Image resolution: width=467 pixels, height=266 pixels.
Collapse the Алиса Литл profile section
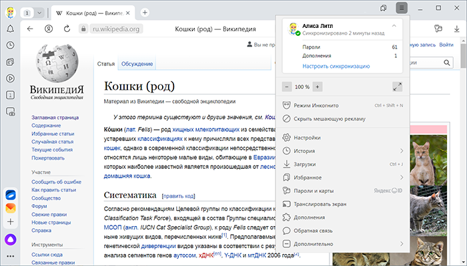[x=394, y=26]
